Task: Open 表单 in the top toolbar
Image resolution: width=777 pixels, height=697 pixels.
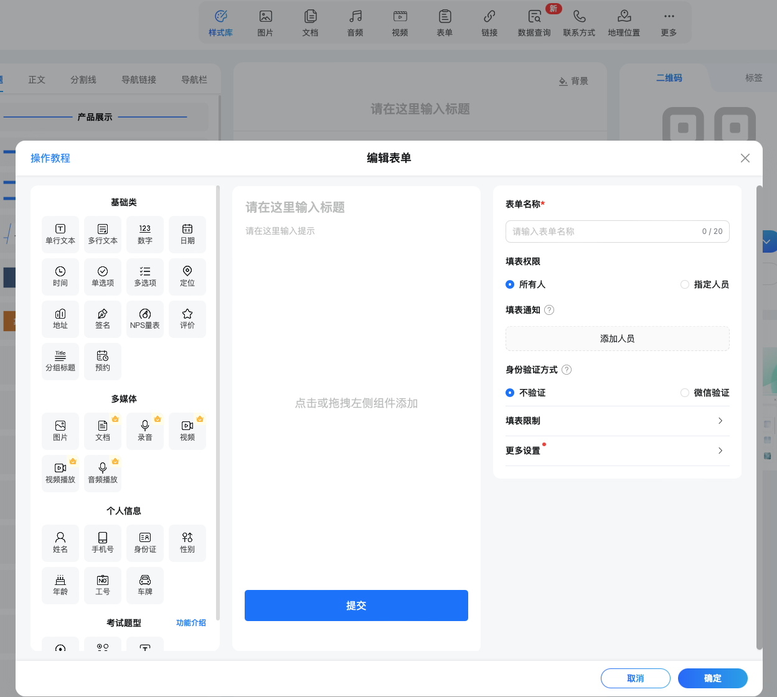Action: (445, 22)
